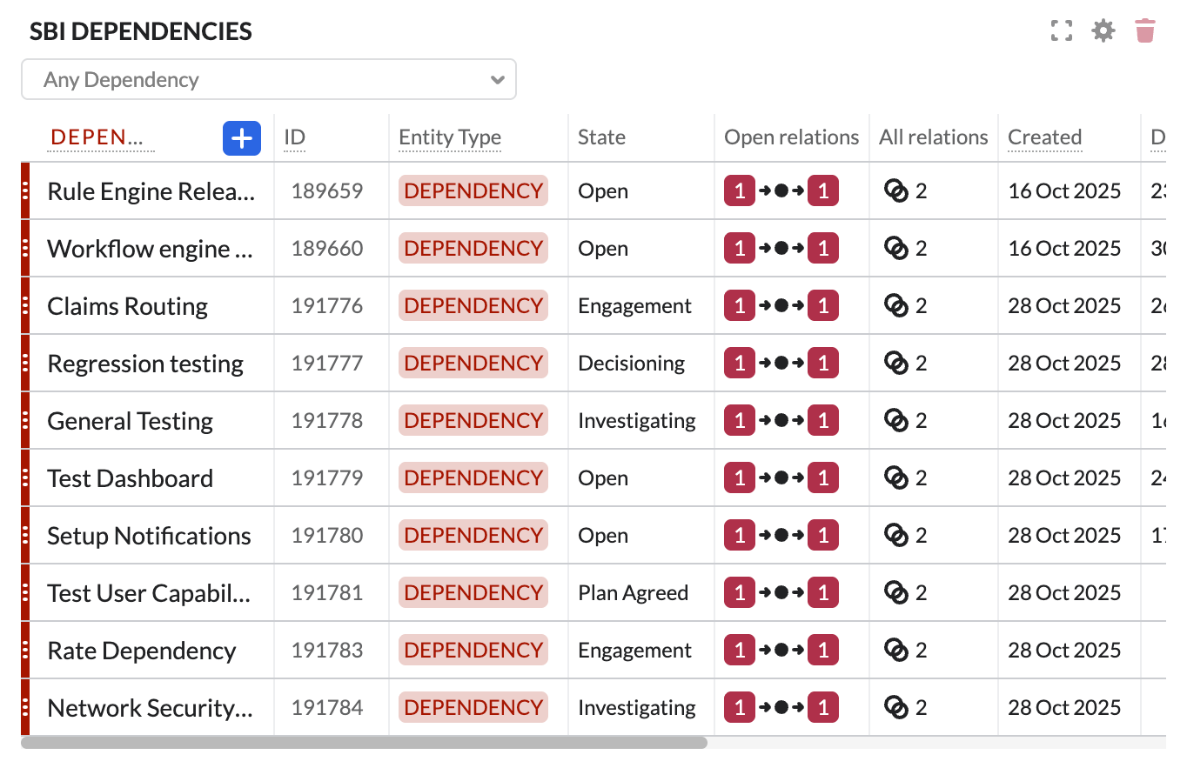This screenshot has height=768, width=1187.
Task: Sort by the ID column header
Action: pyautogui.click(x=294, y=137)
